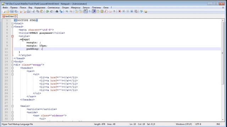
Task: Collapse the aside fold on line 30
Action: 12,112
